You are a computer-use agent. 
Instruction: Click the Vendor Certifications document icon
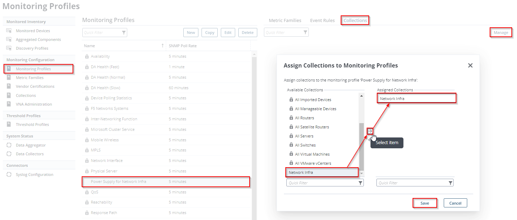pos(9,86)
